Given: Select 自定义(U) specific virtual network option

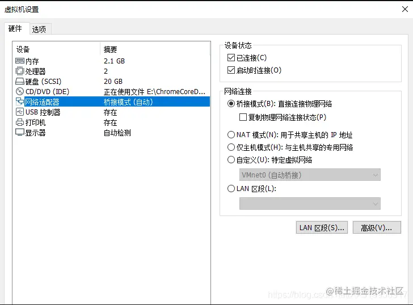Looking at the screenshot, I should click(x=231, y=159).
